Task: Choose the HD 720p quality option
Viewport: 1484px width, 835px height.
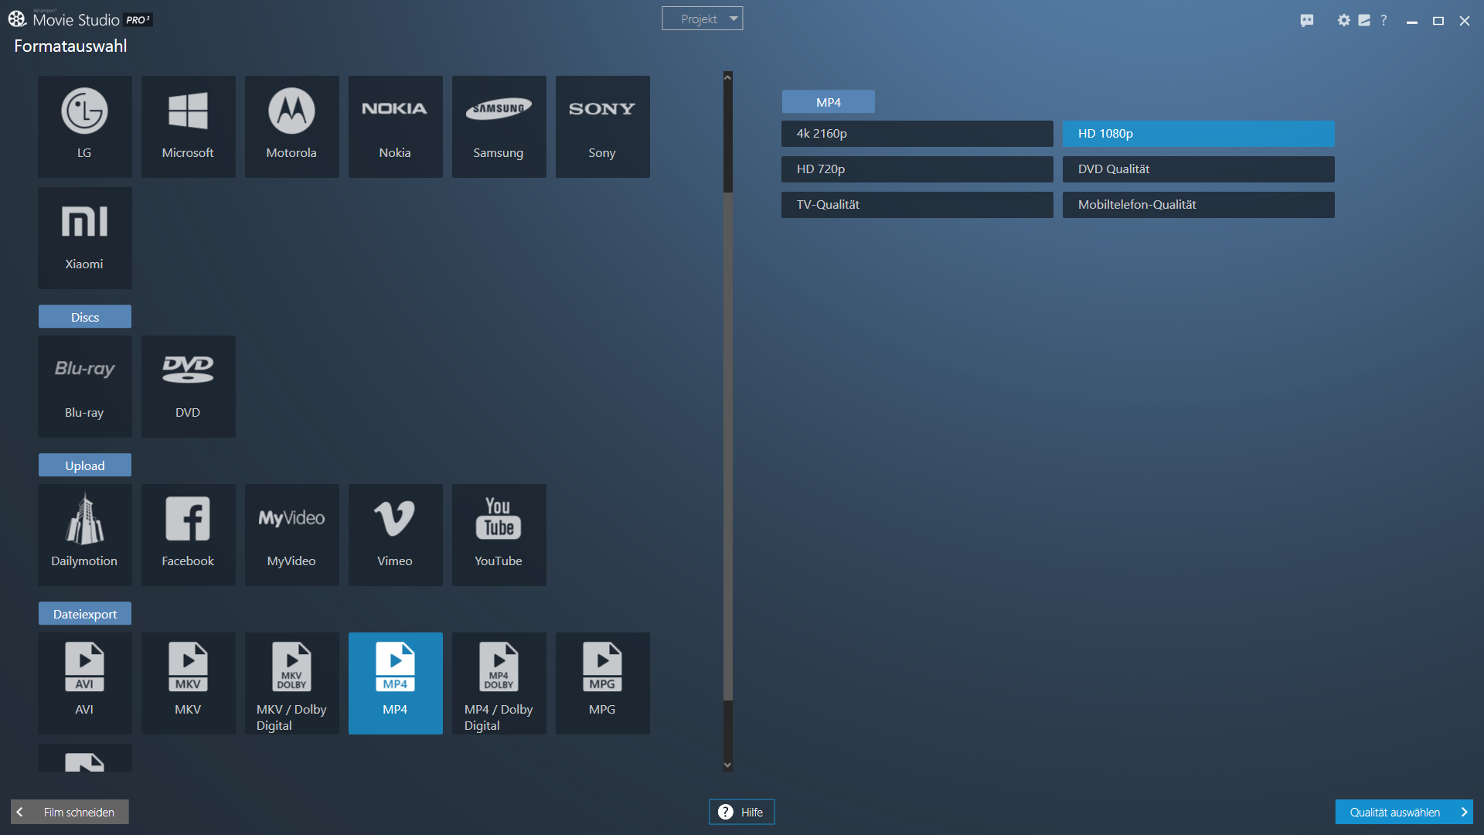Action: pyautogui.click(x=917, y=169)
